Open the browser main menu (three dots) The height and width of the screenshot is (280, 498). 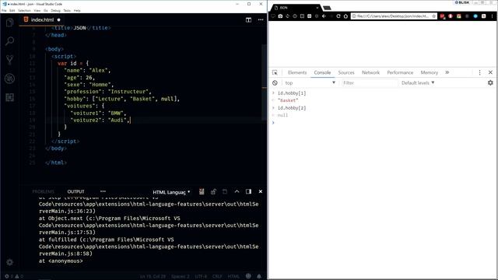492,16
